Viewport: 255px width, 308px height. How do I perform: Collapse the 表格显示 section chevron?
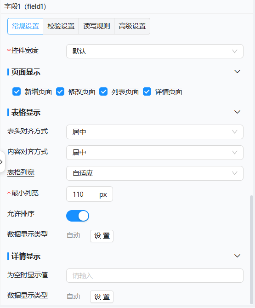tap(237, 112)
